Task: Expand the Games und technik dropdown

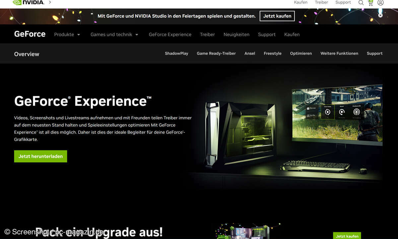Action: point(114,35)
